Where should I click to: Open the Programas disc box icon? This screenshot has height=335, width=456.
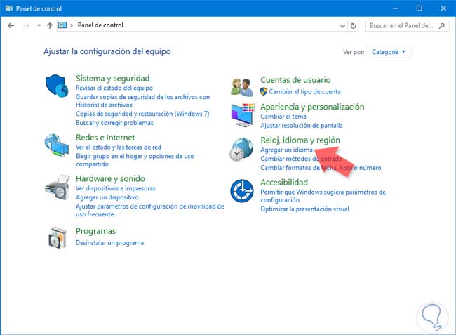58,237
